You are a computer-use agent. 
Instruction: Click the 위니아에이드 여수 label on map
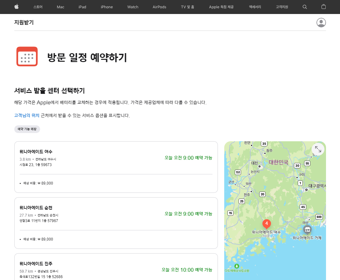tap(266, 232)
